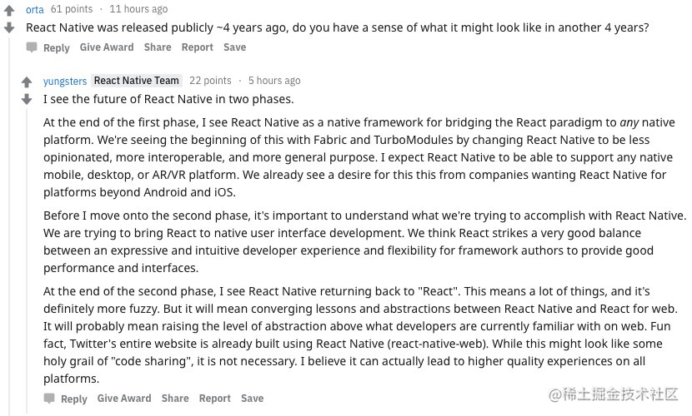The height and width of the screenshot is (416, 692).
Task: Click the React Native Team flair
Action: point(137,81)
